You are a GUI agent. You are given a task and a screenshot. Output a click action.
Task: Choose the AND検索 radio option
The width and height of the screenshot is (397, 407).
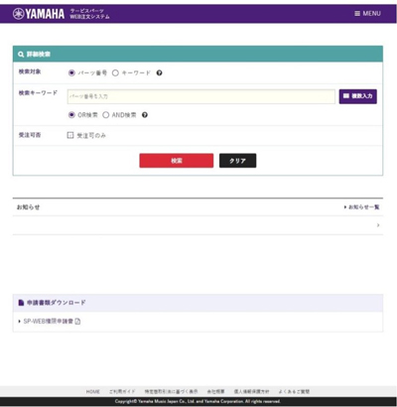click(x=105, y=115)
